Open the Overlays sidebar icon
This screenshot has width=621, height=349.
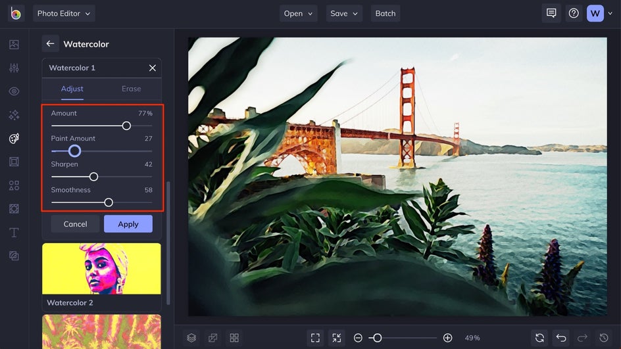pos(14,208)
